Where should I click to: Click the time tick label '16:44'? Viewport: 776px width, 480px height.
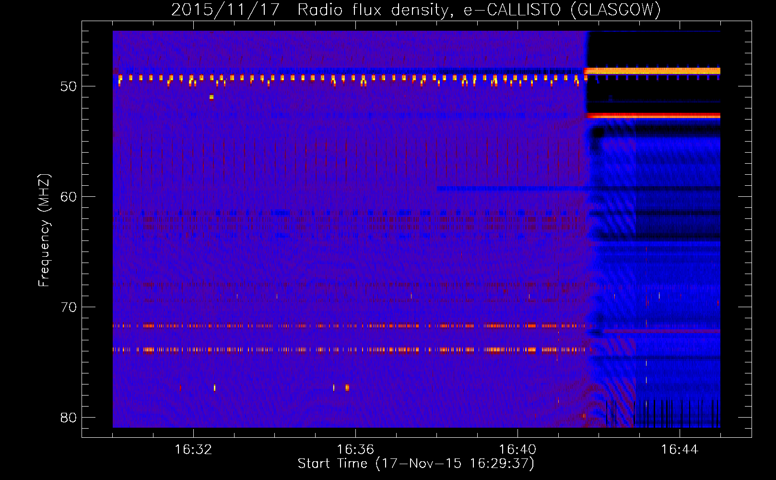click(680, 450)
